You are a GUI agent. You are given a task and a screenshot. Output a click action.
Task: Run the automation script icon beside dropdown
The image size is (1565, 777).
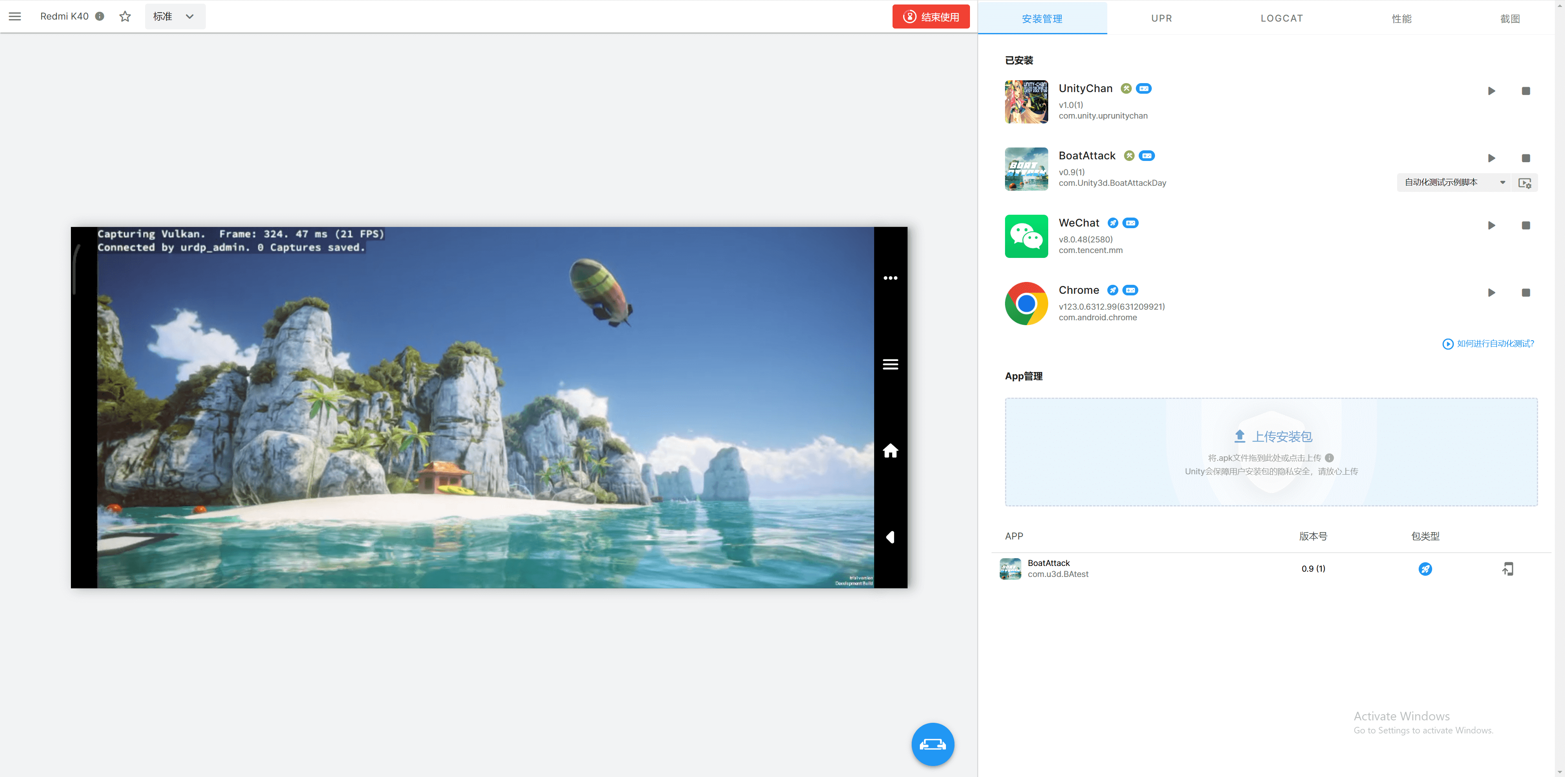(x=1524, y=183)
